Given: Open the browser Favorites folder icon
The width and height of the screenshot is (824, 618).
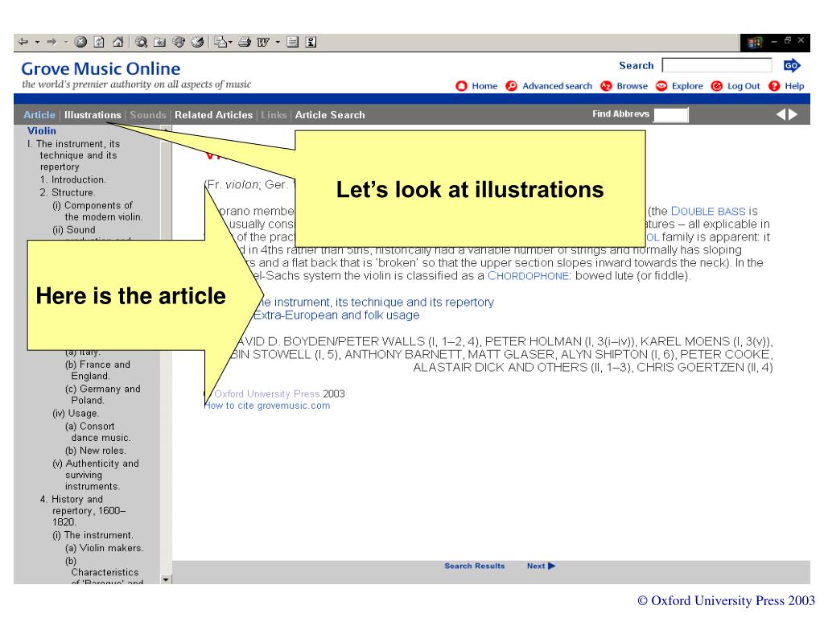Looking at the screenshot, I should pos(160,42).
